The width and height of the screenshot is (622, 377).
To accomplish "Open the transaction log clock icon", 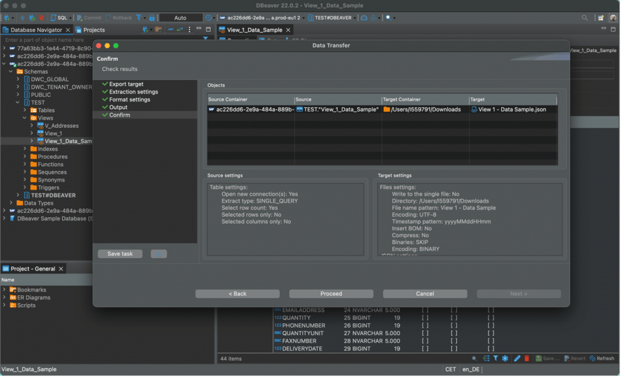I will click(208, 18).
